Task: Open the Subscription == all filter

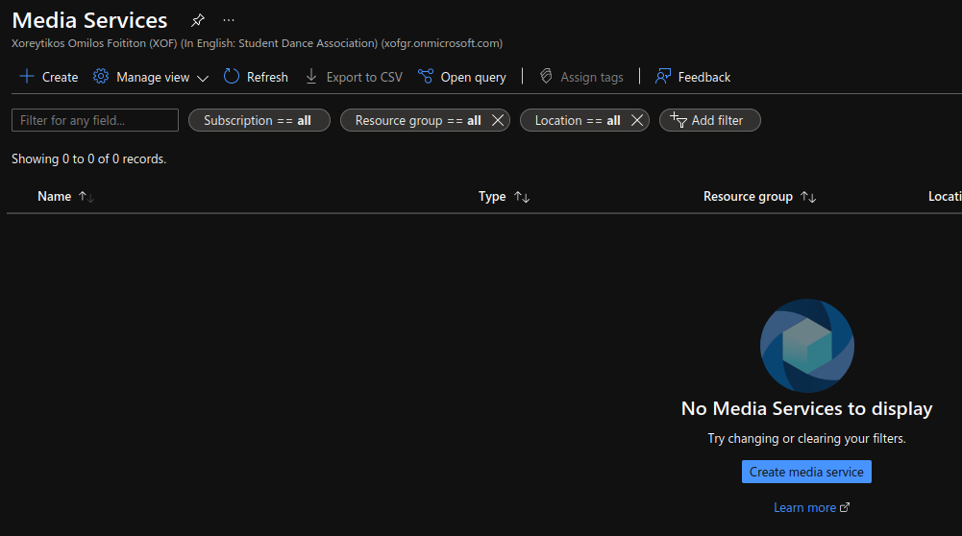Action: [x=259, y=120]
